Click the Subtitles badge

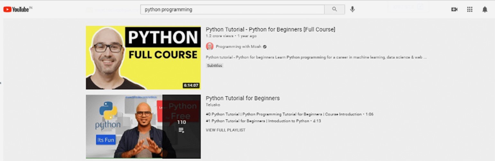click(x=214, y=66)
